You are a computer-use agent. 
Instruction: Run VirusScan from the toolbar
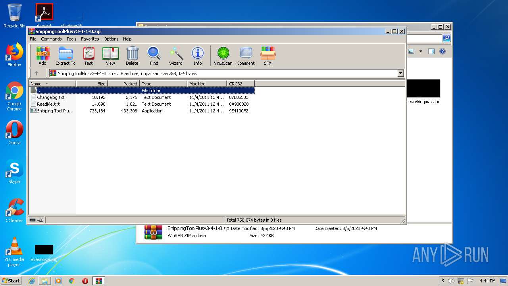(x=223, y=56)
